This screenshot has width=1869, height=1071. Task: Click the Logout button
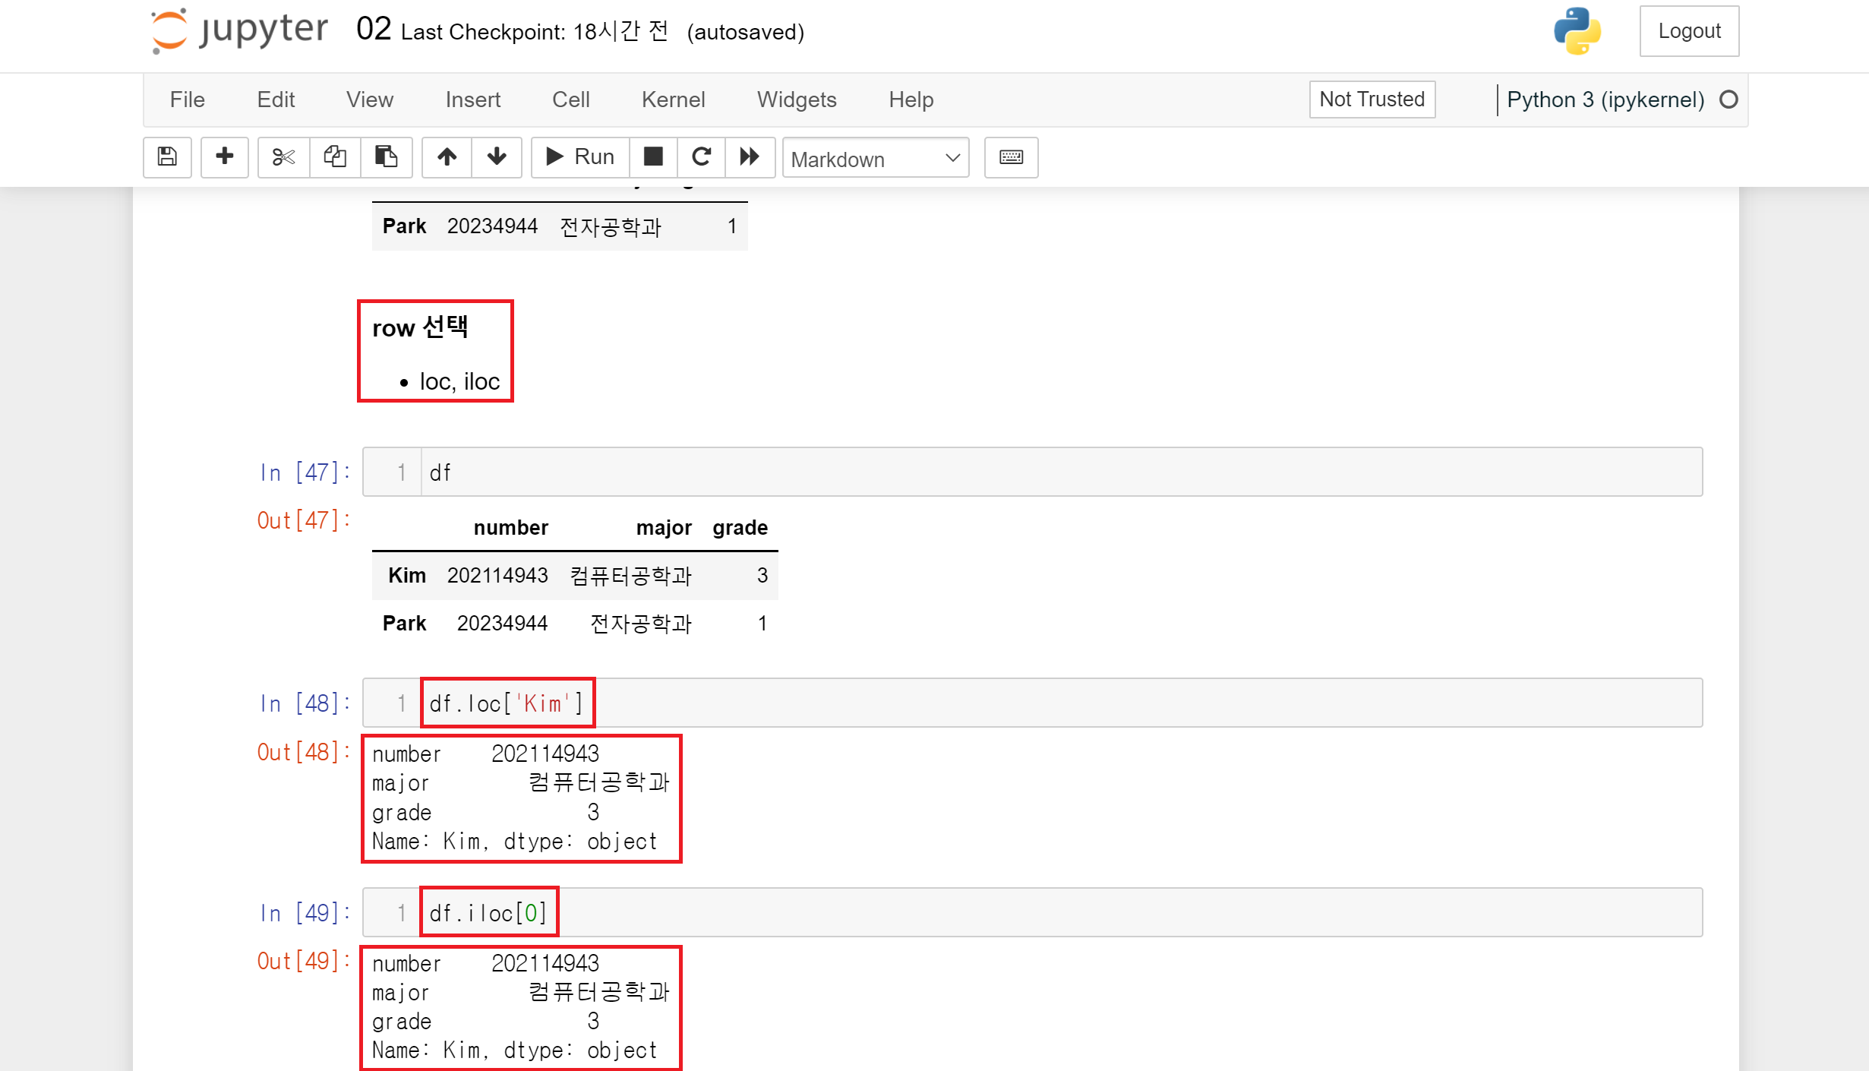[1689, 31]
